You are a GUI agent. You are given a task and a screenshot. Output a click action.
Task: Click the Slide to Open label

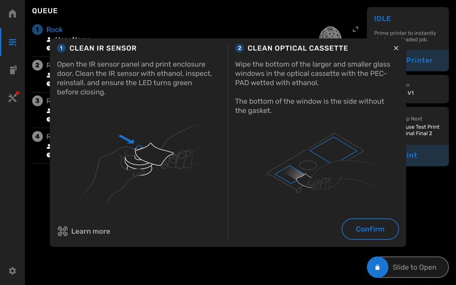coord(414,267)
